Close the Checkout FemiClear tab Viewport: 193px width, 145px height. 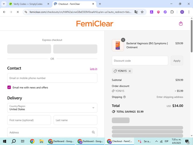point(93,4)
